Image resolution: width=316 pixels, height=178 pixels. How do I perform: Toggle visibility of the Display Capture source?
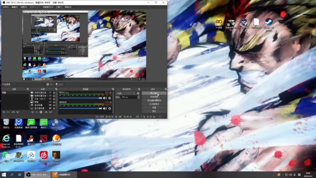pyautogui.click(x=50, y=108)
